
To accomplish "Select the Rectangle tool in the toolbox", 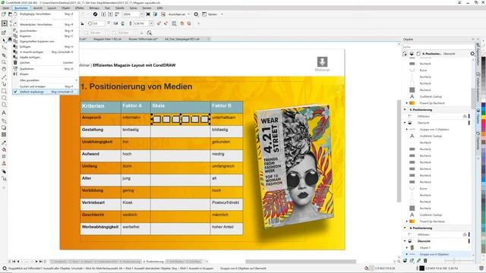I will 4,91.
